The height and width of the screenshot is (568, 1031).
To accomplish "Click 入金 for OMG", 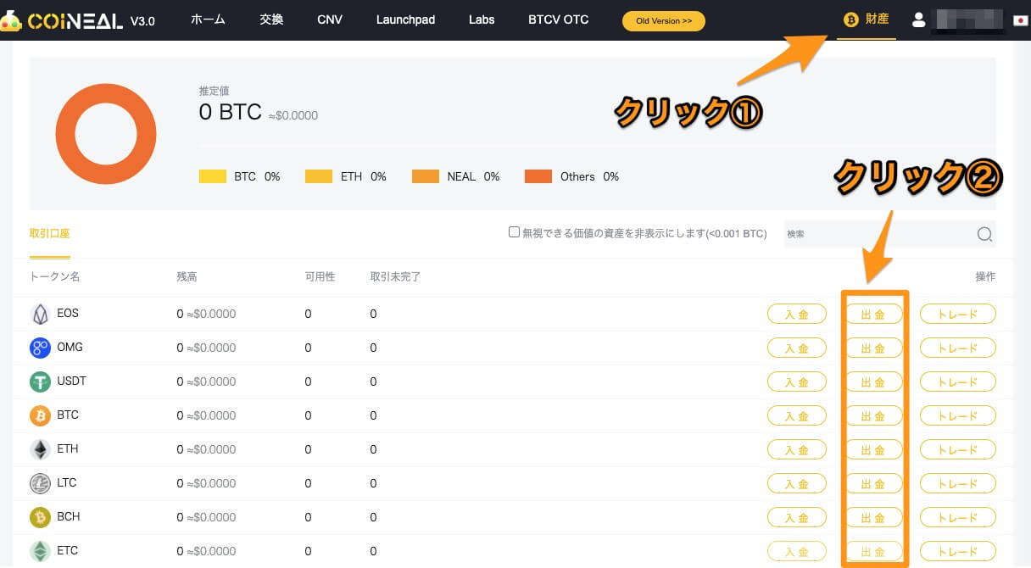I will 797,348.
